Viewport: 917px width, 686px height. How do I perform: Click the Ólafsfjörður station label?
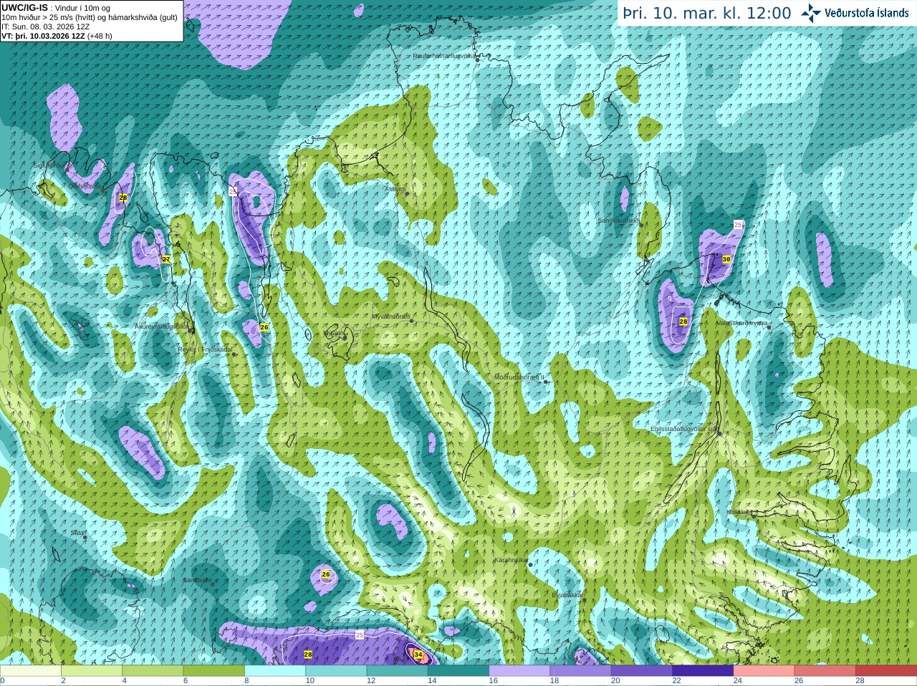(x=84, y=186)
